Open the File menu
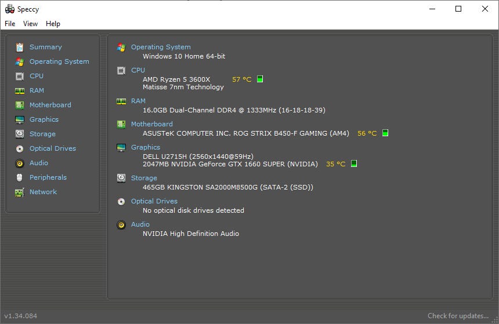This screenshot has height=324, width=499. pyautogui.click(x=10, y=24)
